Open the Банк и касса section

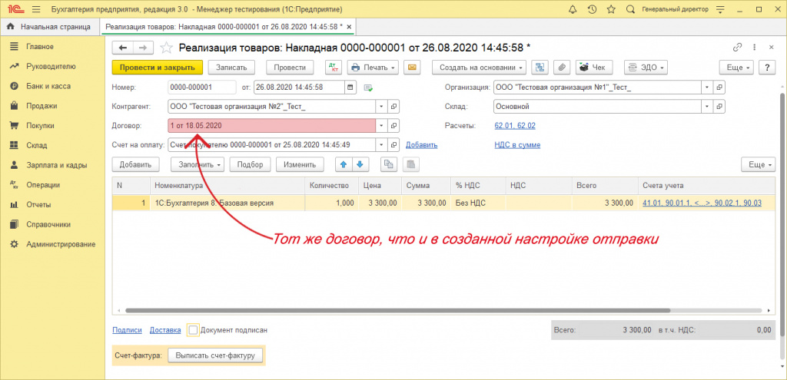click(48, 86)
